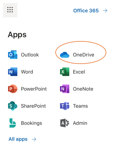Launch Teams via its icon

pos(65,106)
